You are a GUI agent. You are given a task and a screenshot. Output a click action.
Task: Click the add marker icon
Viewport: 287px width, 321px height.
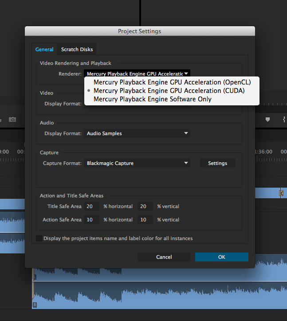267,120
